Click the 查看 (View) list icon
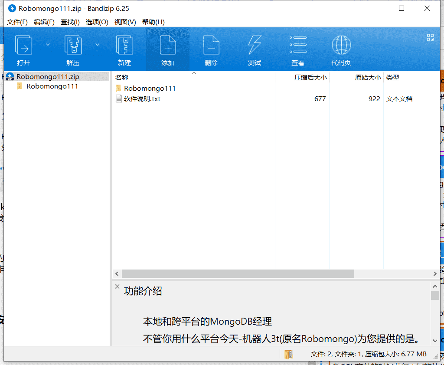The width and height of the screenshot is (444, 365). [x=298, y=45]
